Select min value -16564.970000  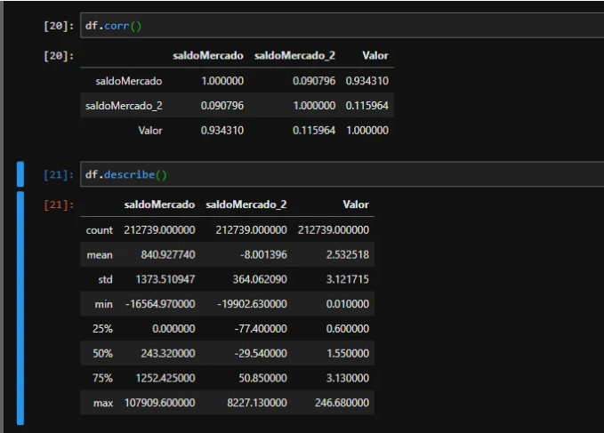click(160, 304)
